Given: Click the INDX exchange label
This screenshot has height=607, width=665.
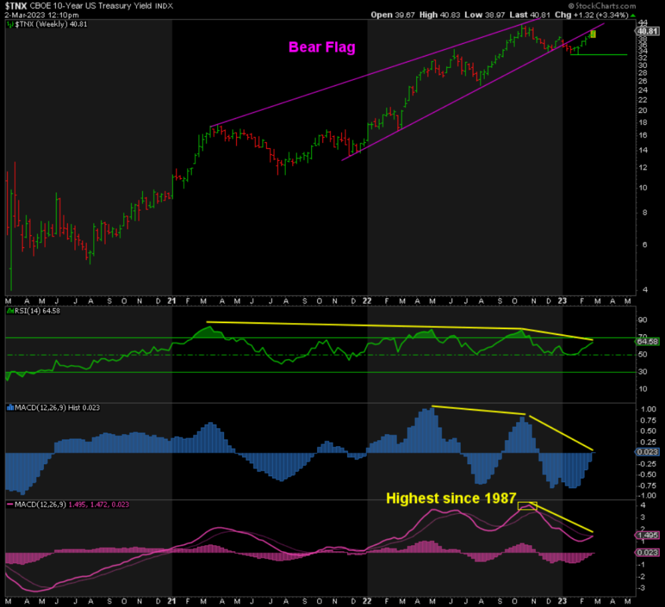Looking at the screenshot, I should pyautogui.click(x=164, y=7).
